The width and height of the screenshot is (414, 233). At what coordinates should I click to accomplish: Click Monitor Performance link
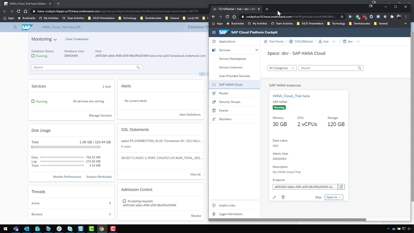pyautogui.click(x=67, y=177)
